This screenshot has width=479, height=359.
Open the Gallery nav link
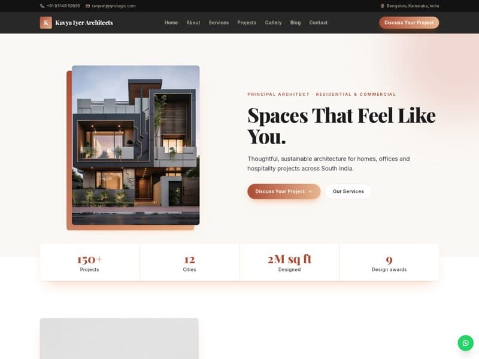[x=274, y=23]
